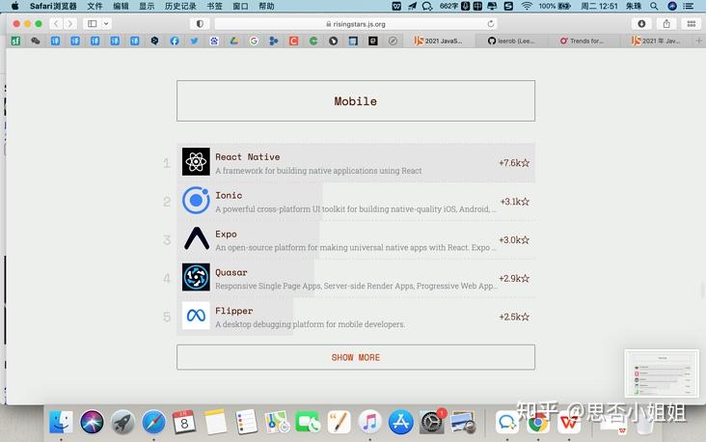Add a new tab with plus button
Screen dimensions: 706x442
coord(699,41)
